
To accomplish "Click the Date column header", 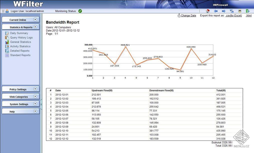I will point(58,90).
